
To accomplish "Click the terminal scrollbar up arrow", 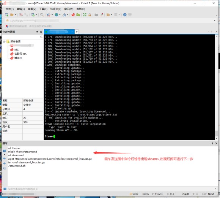I will [217, 36].
